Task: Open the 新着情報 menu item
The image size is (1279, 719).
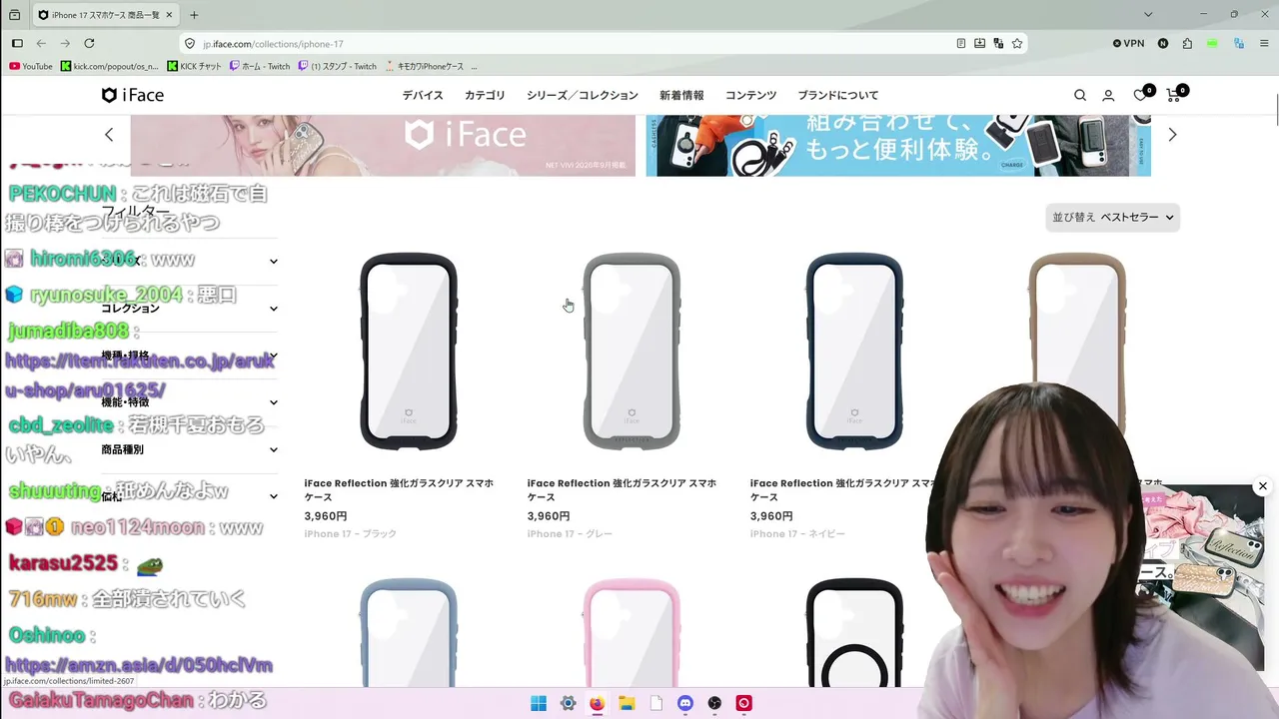Action: pyautogui.click(x=681, y=96)
